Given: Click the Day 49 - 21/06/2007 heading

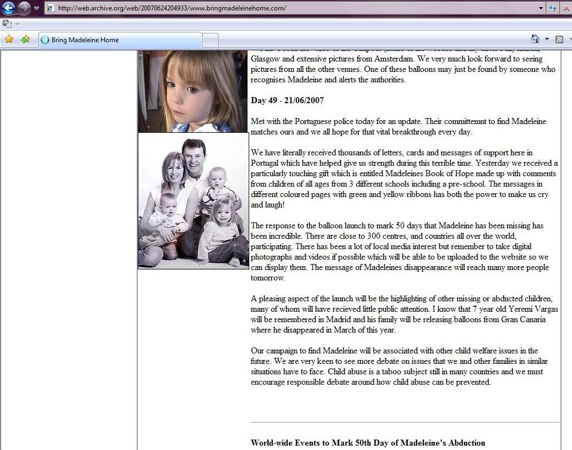Looking at the screenshot, I should point(287,100).
